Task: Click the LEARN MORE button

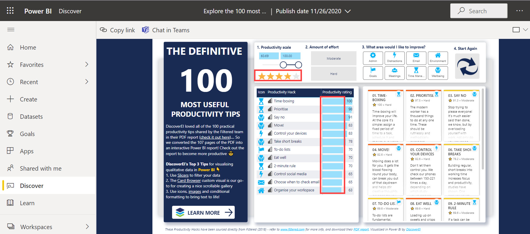Action: pos(203,212)
